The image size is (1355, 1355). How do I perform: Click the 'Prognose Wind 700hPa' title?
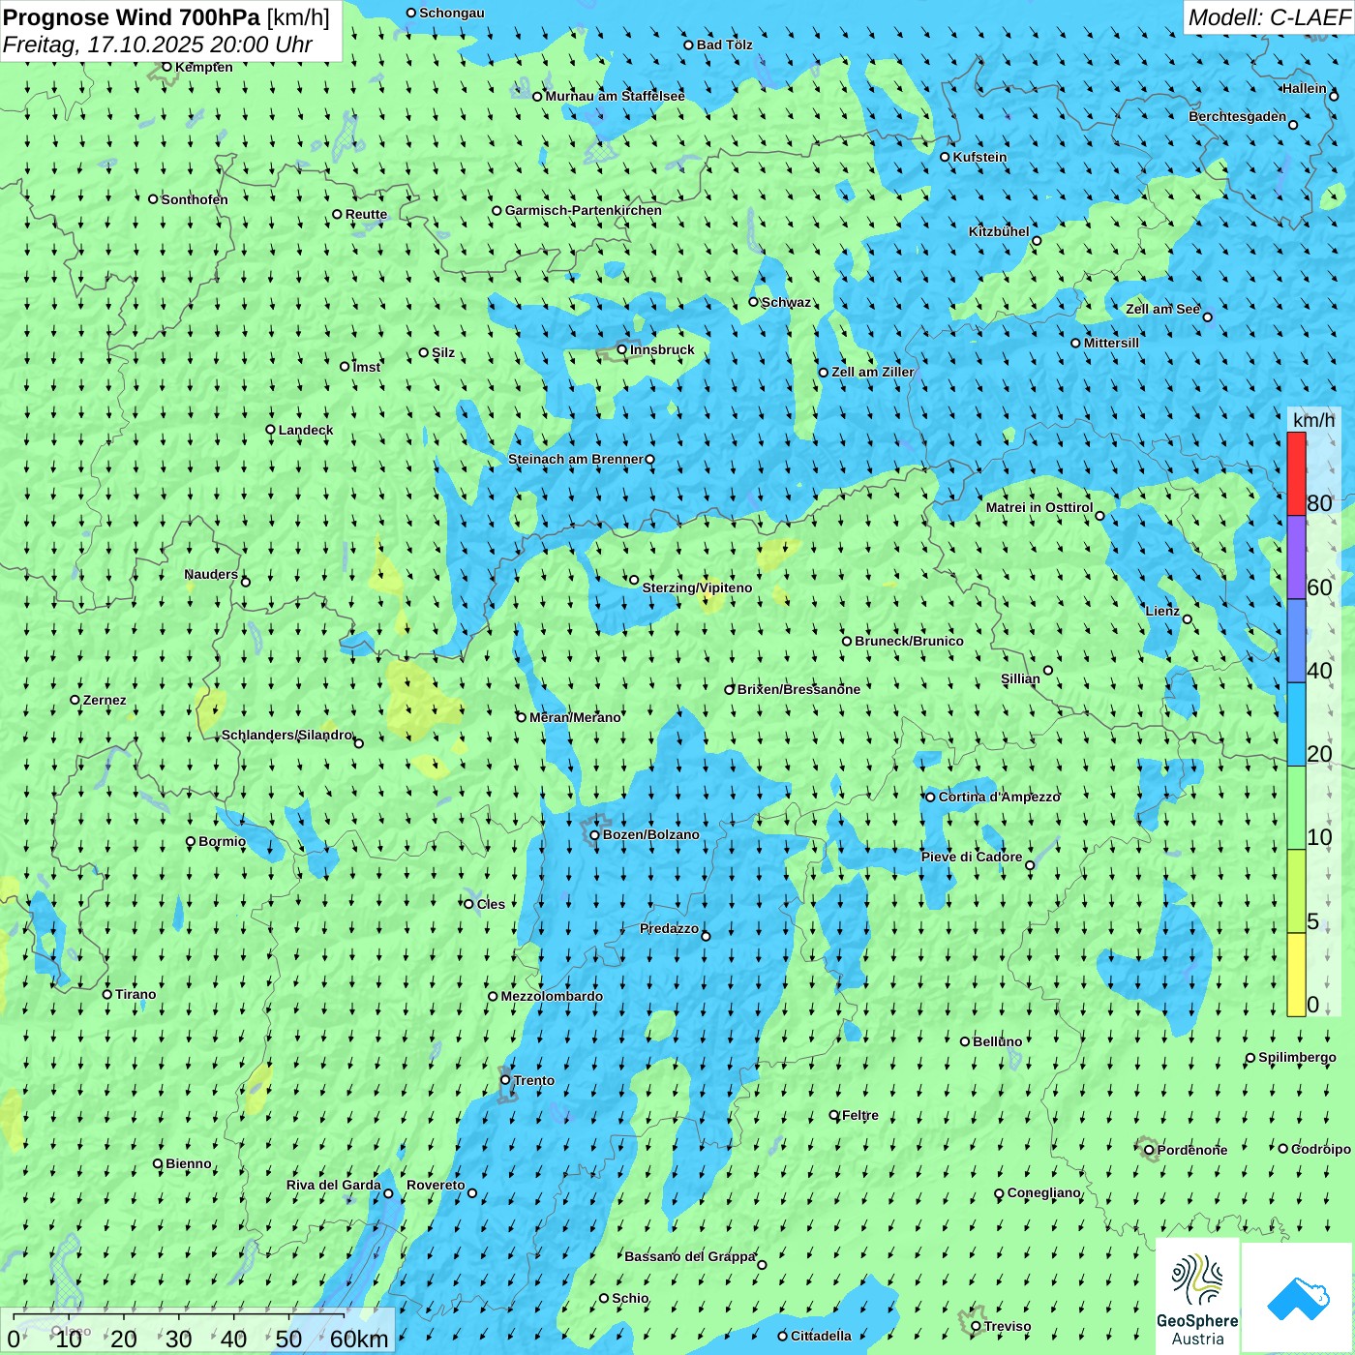tap(132, 16)
